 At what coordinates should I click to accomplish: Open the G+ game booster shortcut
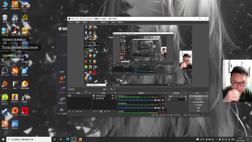(15, 125)
